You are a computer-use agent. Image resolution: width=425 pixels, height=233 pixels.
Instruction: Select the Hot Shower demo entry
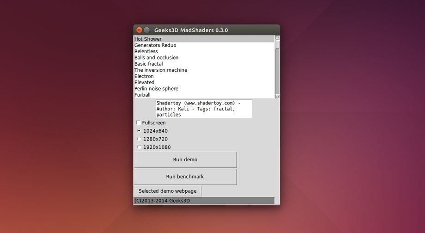(148, 39)
